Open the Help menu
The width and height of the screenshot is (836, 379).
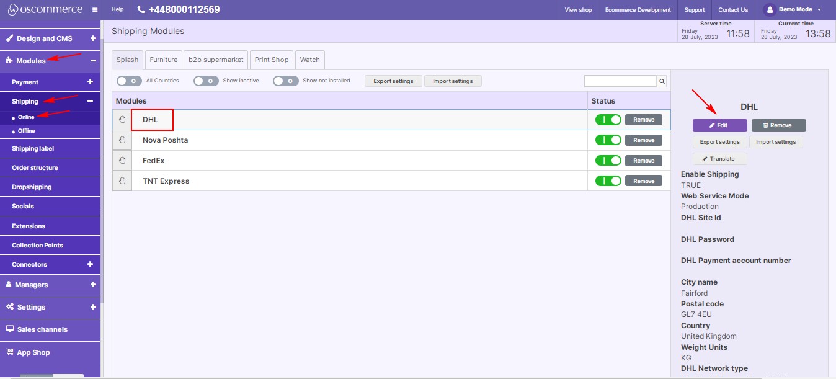click(117, 10)
